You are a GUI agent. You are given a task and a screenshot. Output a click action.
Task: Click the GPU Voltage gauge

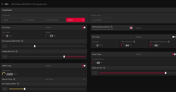coord(47,36)
